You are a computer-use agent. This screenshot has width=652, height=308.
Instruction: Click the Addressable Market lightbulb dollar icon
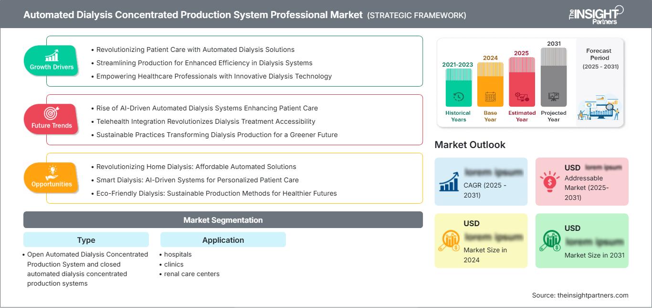pyautogui.click(x=550, y=181)
